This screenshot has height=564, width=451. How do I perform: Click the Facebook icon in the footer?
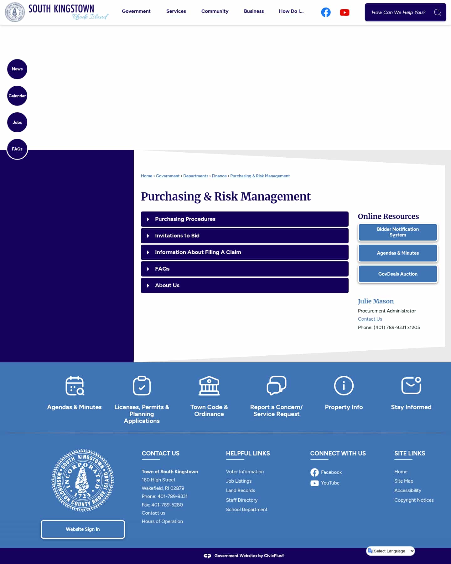point(314,472)
